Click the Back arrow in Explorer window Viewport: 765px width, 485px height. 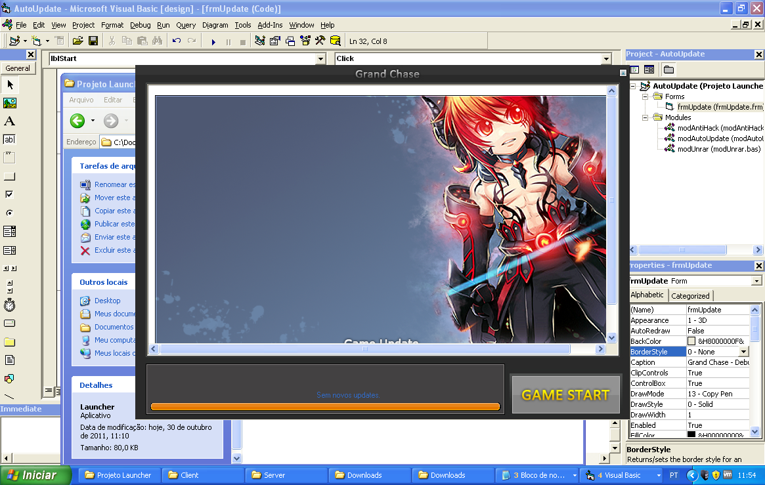(77, 120)
